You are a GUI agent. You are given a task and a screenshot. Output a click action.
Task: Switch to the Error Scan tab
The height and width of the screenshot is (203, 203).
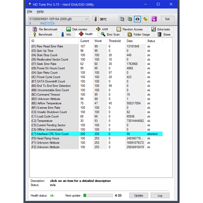coord(110,34)
